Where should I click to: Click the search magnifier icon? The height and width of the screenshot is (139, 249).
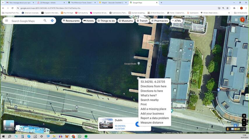tap(45, 21)
